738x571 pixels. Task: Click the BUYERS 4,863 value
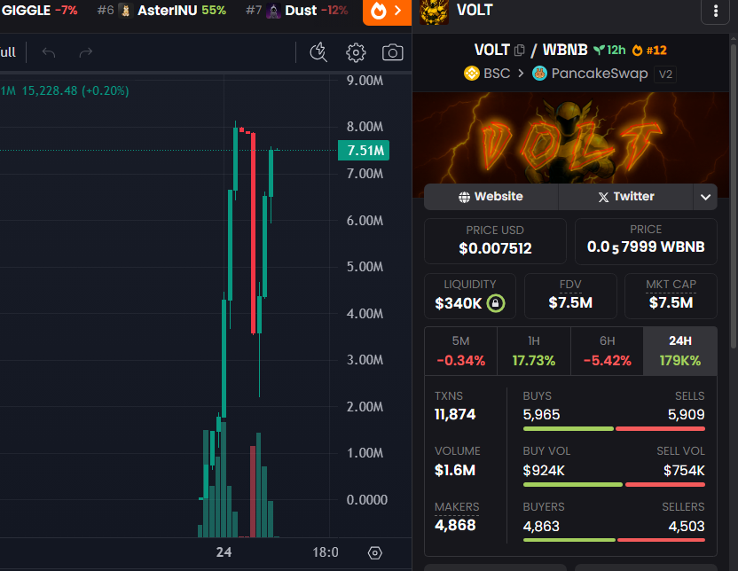click(541, 526)
